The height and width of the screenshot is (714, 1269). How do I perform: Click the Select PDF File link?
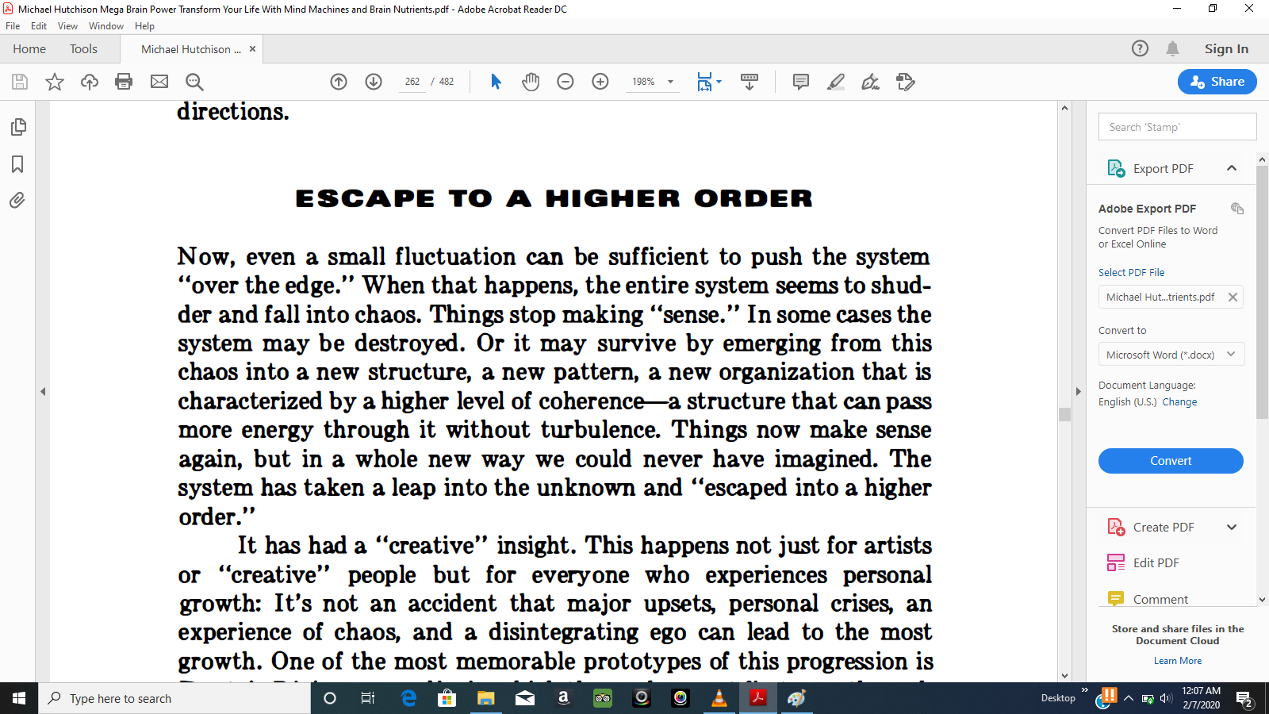pyautogui.click(x=1131, y=272)
